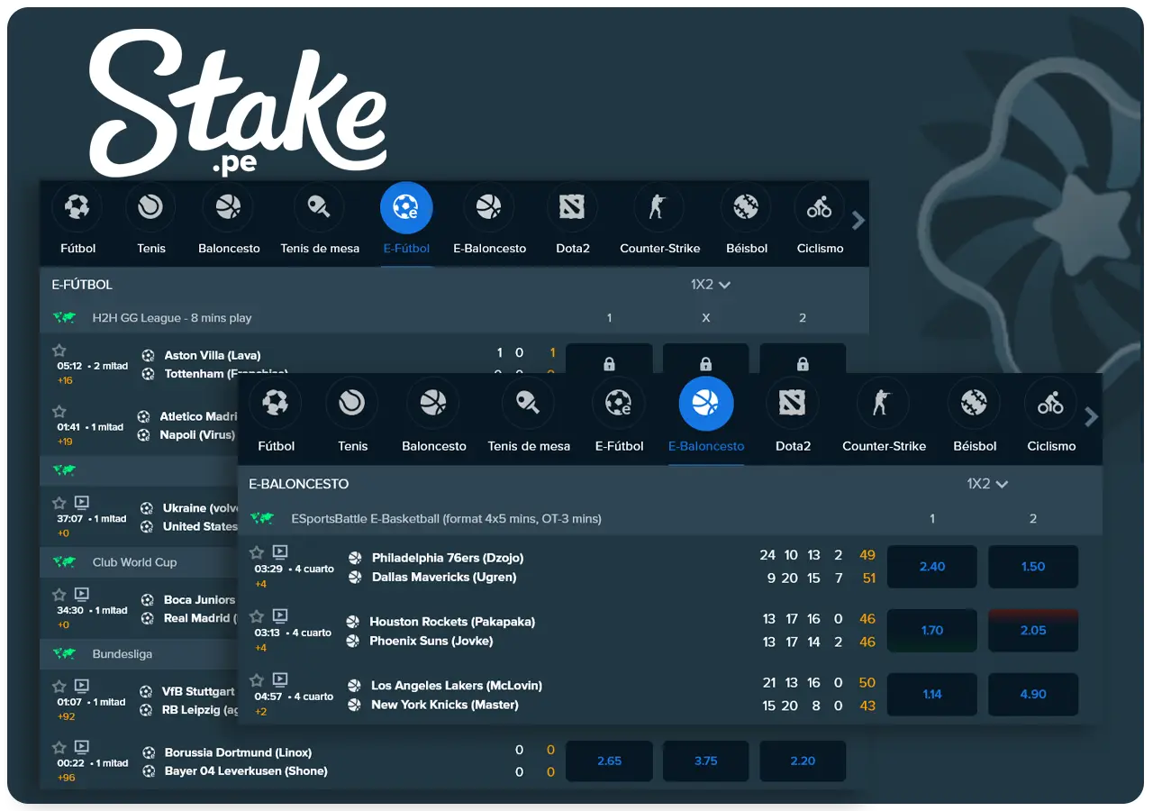1153x811 pixels.
Task: Choose Ciclismo icon in the E-Fútbol panel
Action: [820, 208]
